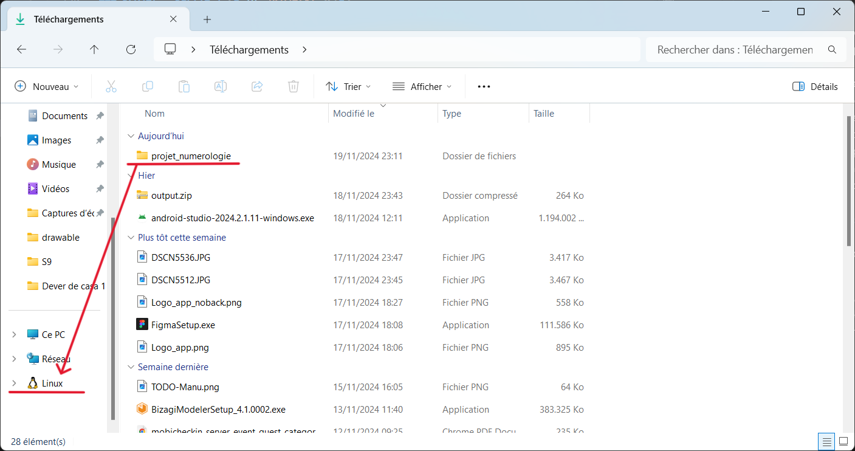Screen dimensions: 855x451
Task: Click the Copy icon in toolbar
Action: tap(147, 86)
